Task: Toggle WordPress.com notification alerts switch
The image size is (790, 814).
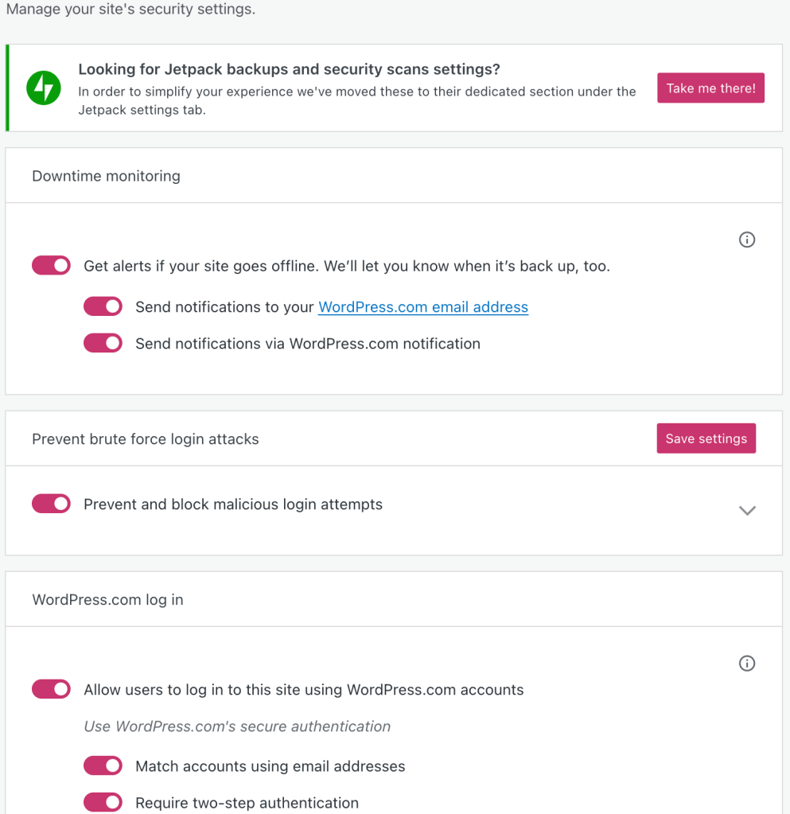Action: 103,344
